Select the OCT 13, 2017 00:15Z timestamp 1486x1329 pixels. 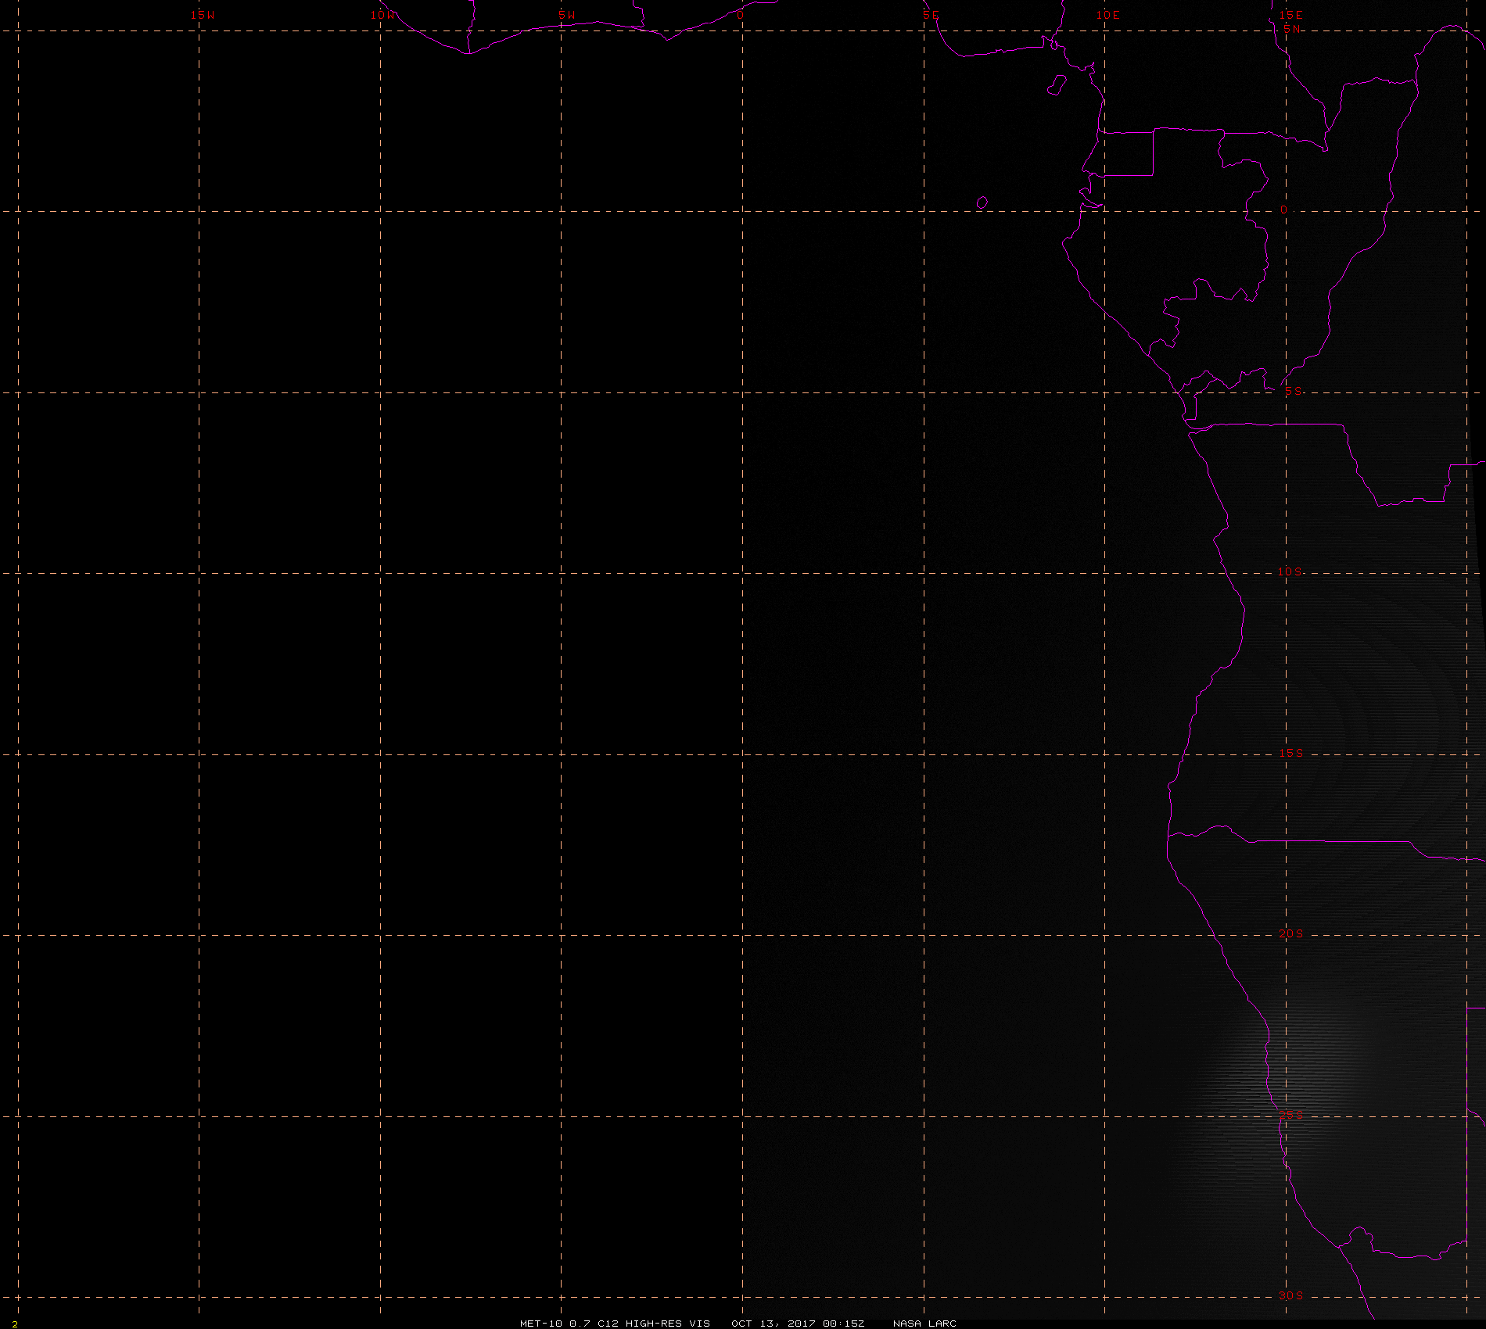(x=799, y=1324)
